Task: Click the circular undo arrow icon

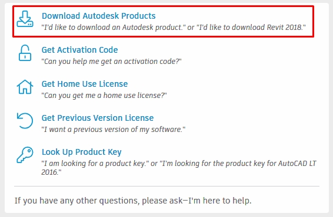Action: (25, 121)
